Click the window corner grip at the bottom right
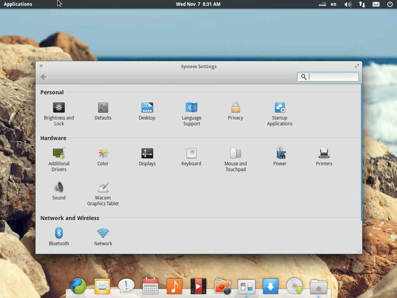The image size is (397, 298). tap(359, 251)
